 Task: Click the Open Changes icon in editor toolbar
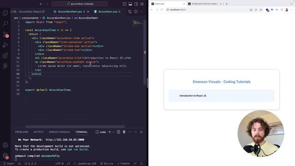(130, 12)
